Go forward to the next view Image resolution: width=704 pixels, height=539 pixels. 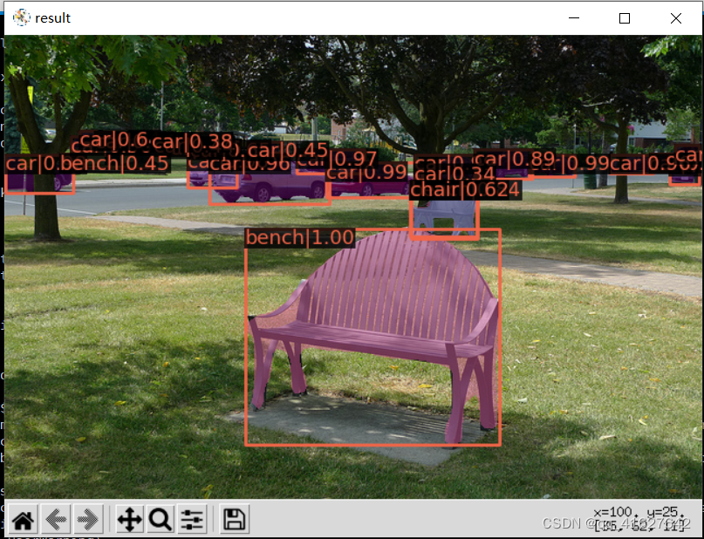87,519
